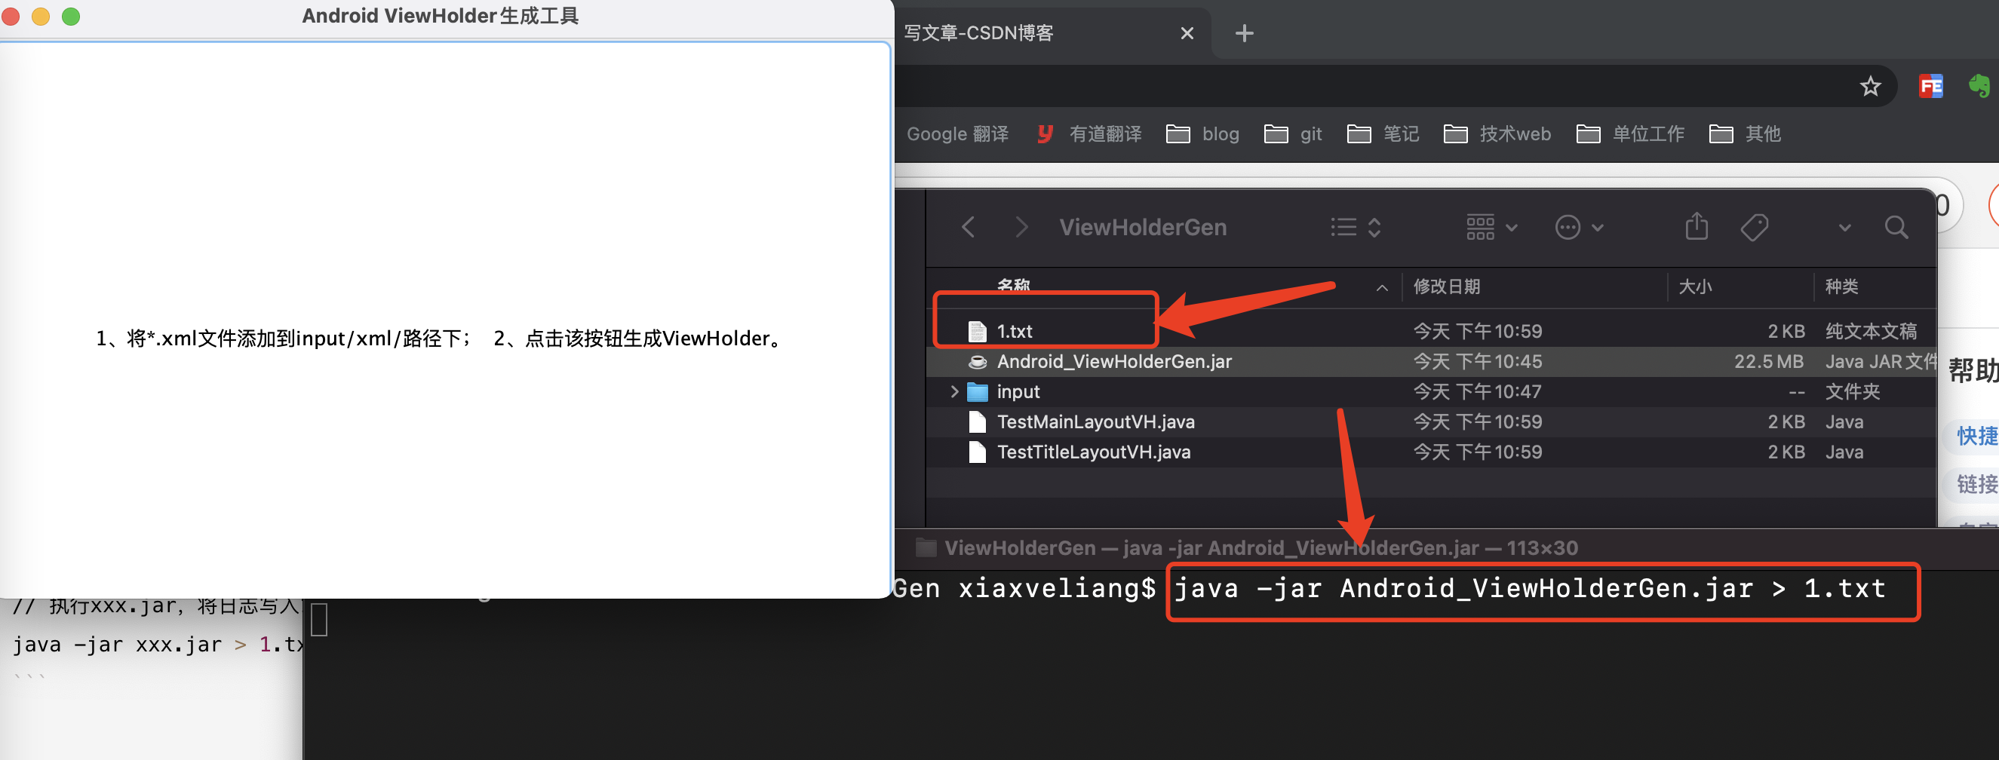Select TestTitleLayoutVH.java file
The height and width of the screenshot is (760, 1999).
[1432, 452]
